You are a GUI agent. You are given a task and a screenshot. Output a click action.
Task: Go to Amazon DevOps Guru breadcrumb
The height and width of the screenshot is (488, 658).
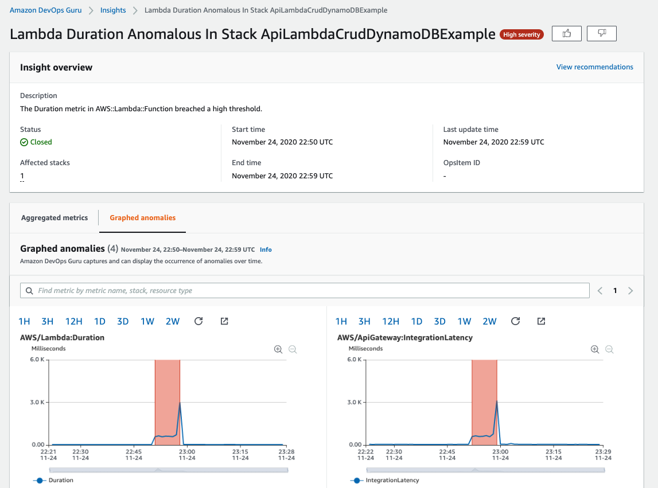(46, 10)
